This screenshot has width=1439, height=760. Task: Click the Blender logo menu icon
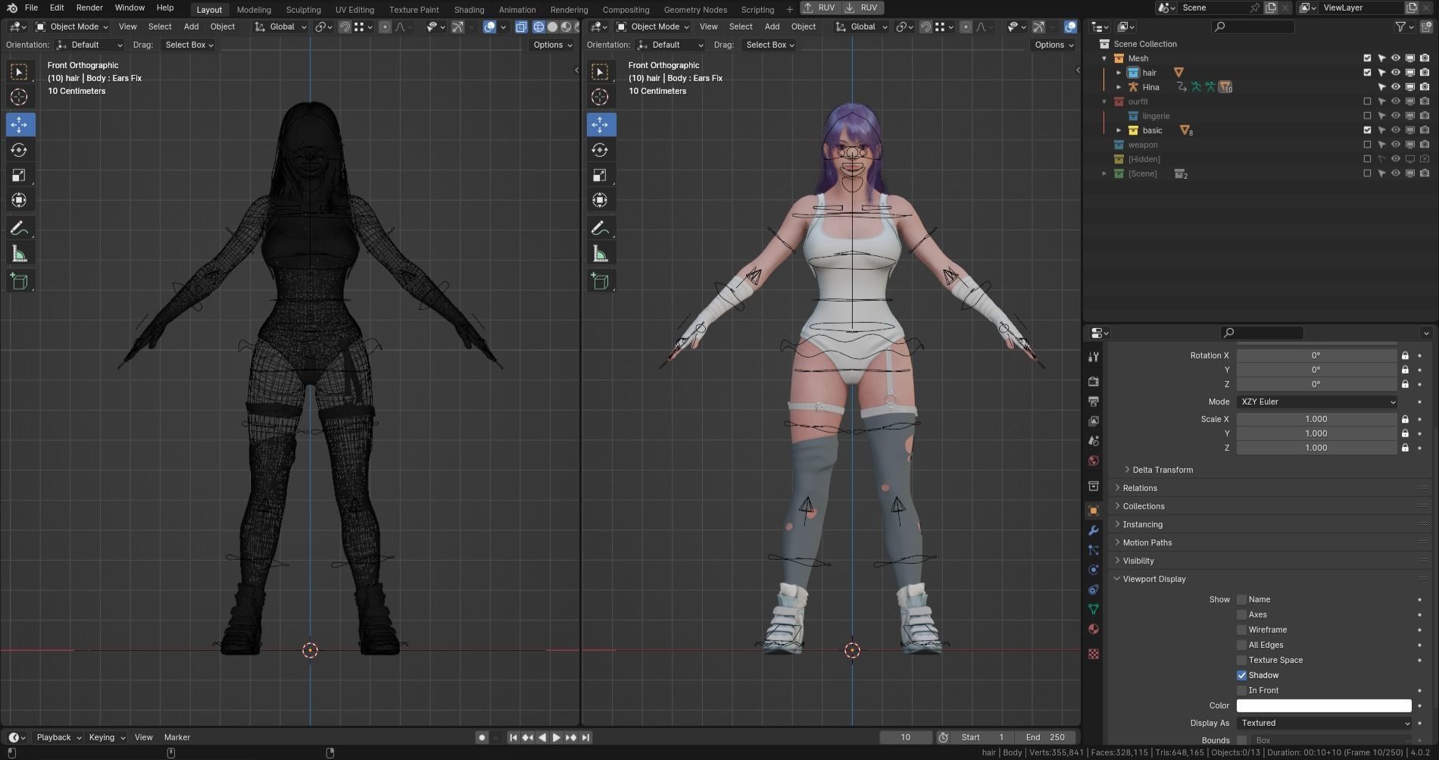12,8
